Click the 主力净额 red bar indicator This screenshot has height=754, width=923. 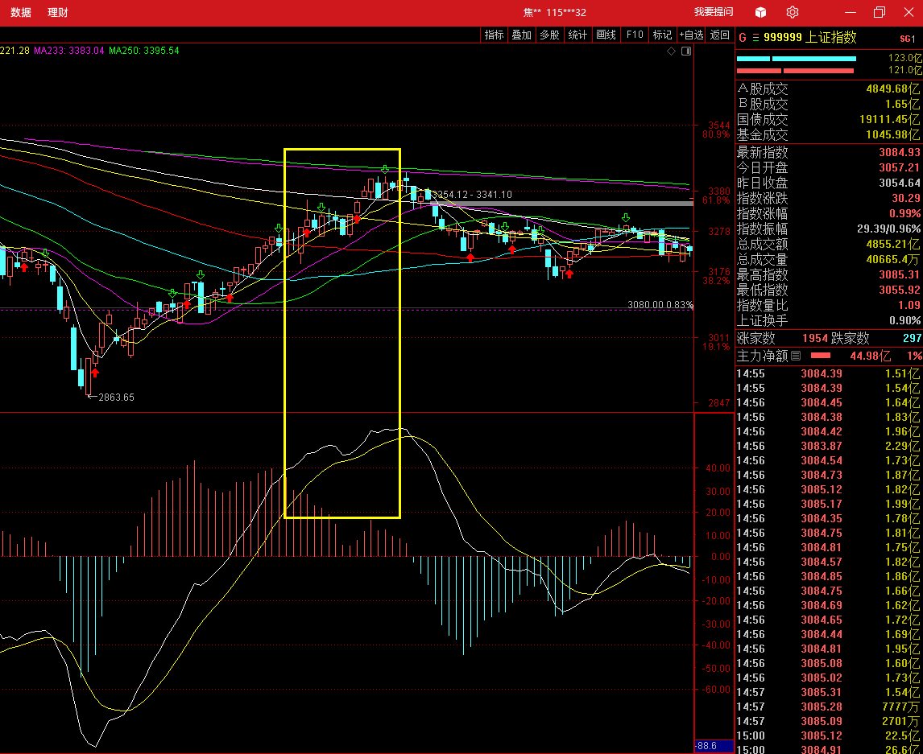click(x=821, y=355)
